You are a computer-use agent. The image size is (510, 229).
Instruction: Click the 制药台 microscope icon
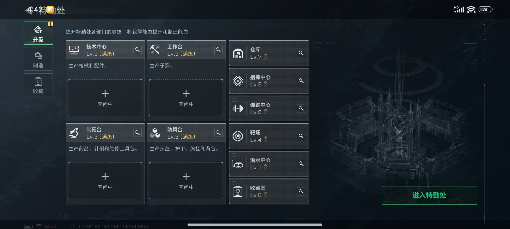point(74,133)
